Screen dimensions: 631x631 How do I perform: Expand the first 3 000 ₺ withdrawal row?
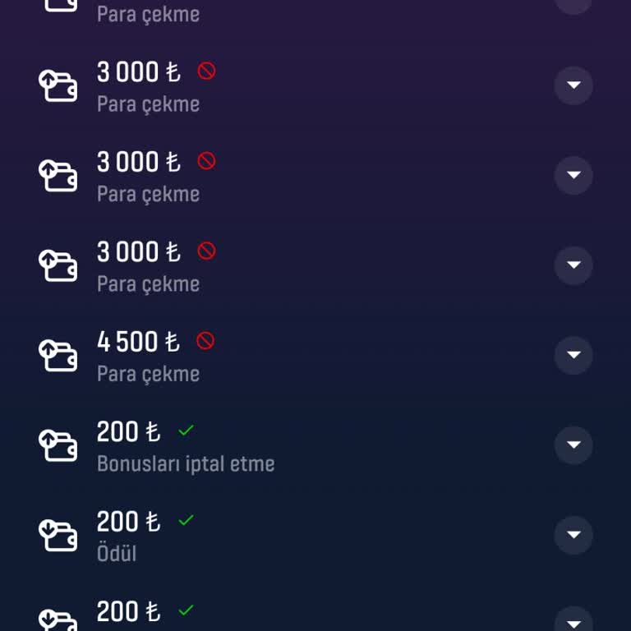click(x=573, y=85)
